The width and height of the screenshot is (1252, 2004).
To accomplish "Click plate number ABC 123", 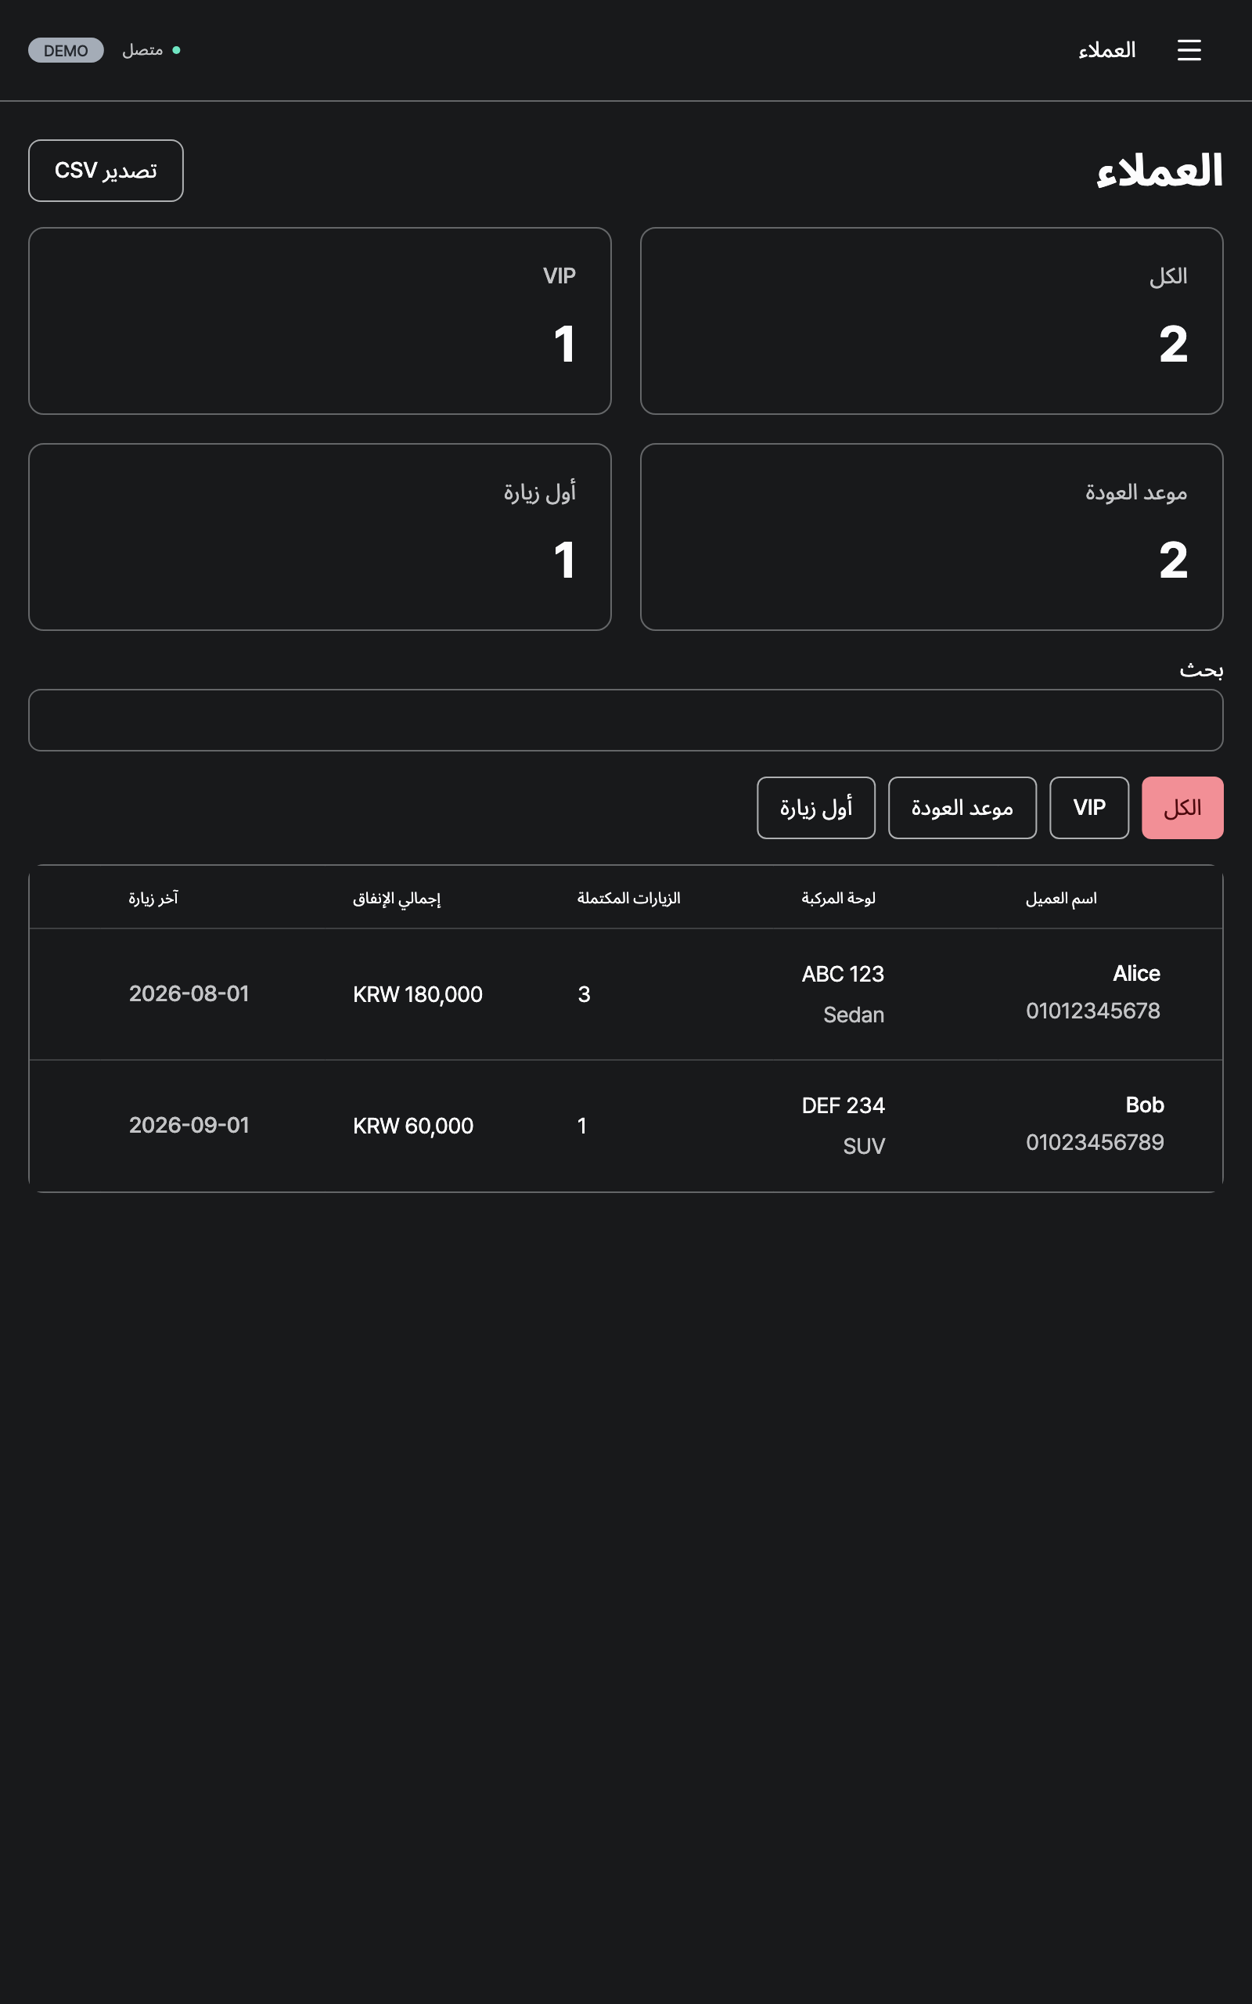I will (x=842, y=975).
